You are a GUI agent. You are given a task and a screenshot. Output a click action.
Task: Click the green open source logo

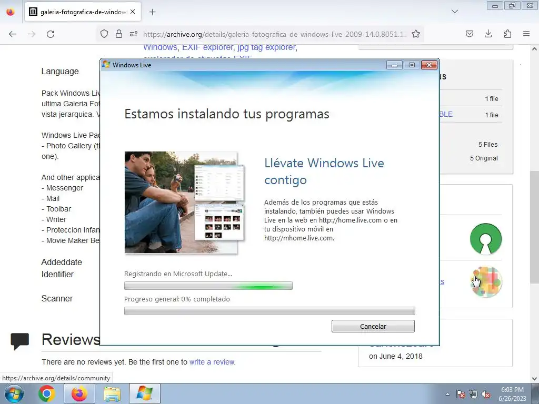click(486, 239)
